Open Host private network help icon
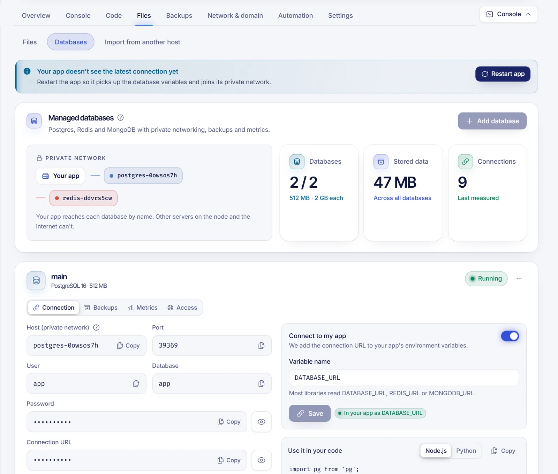Viewport: 558px width, 474px height. (x=97, y=327)
